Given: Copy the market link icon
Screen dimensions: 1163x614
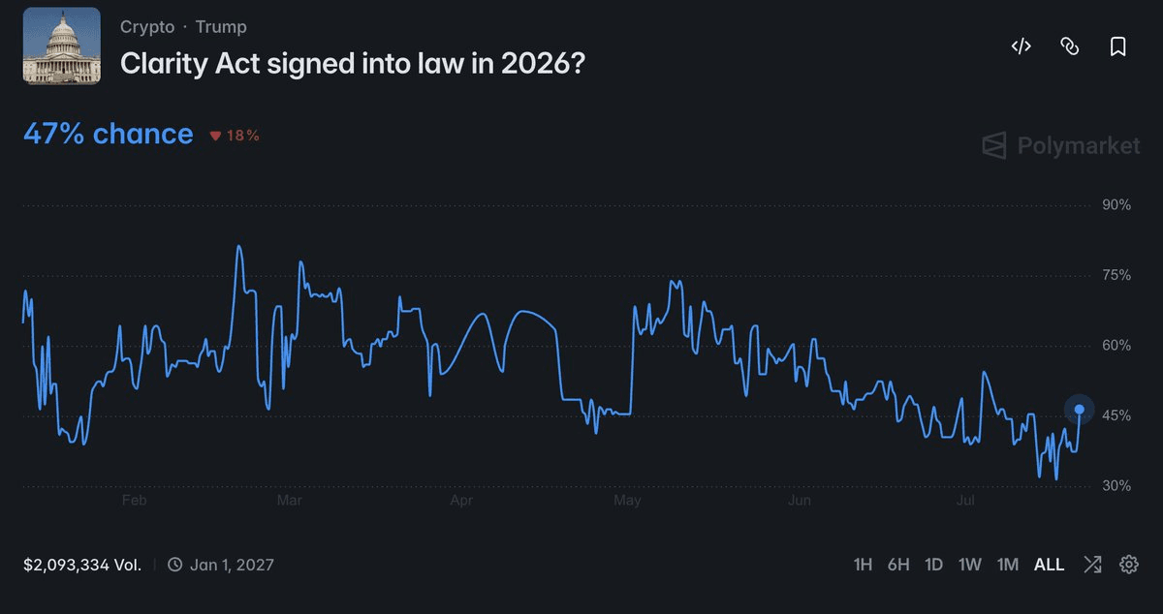Looking at the screenshot, I should pos(1070,46).
